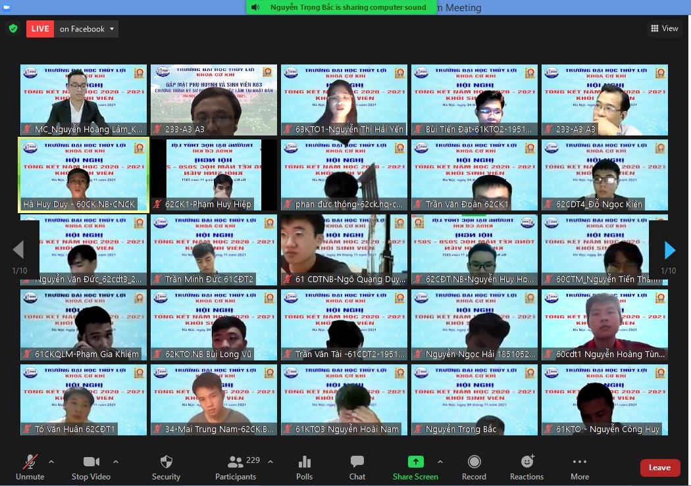Click the green encryption shield icon
Image resolution: width=691 pixels, height=486 pixels.
tap(13, 29)
